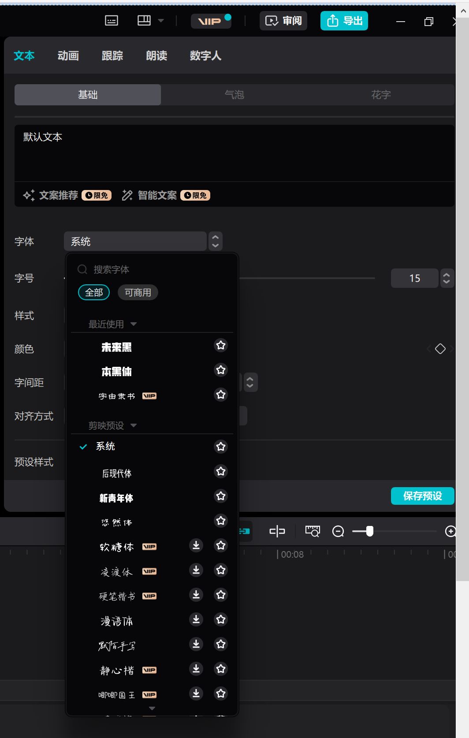Favorite the 硬笔楷书 font star

(221, 595)
